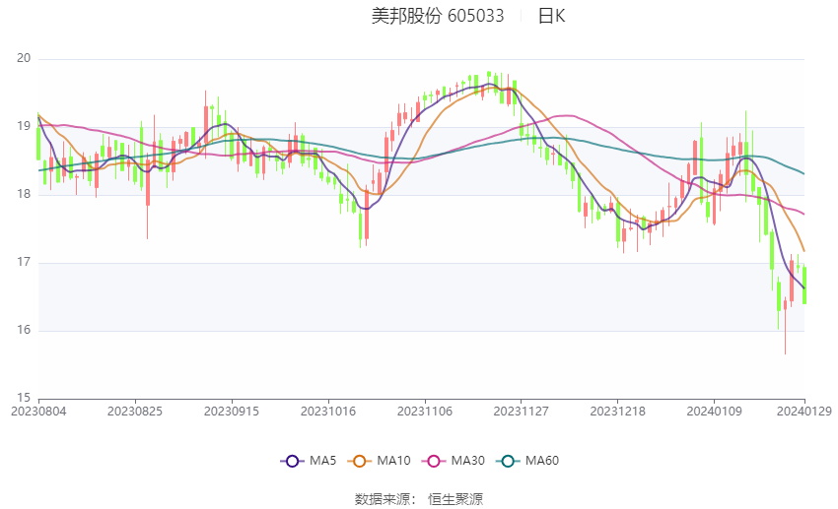Screen dimensions: 838x509
Task: Toggle the MA10 orange legend marker
Action: 360,461
